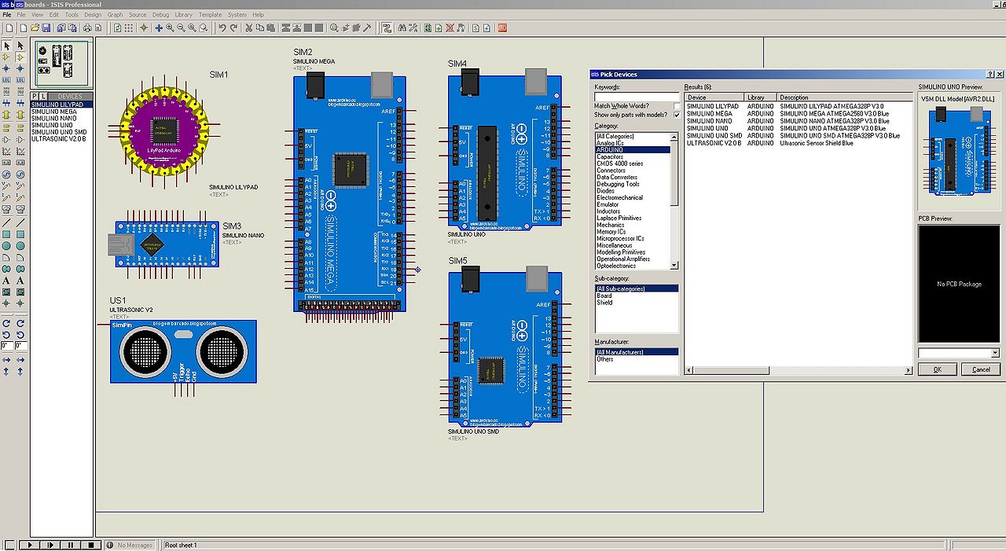Viewport: 1006px width, 551px height.
Task: Open the Property Assignment Tool icon
Action: pyautogui.click(x=413, y=28)
